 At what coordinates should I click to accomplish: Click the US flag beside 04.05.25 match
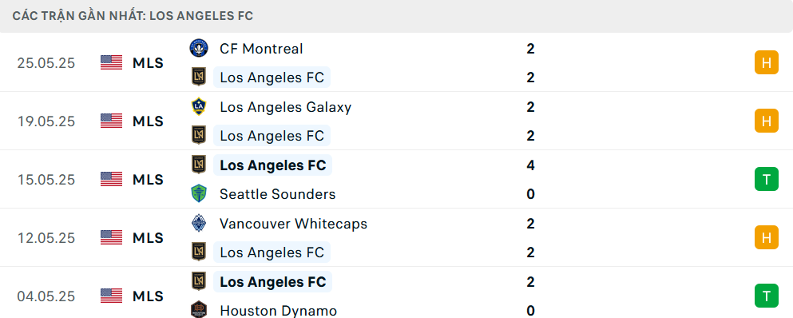coord(111,296)
